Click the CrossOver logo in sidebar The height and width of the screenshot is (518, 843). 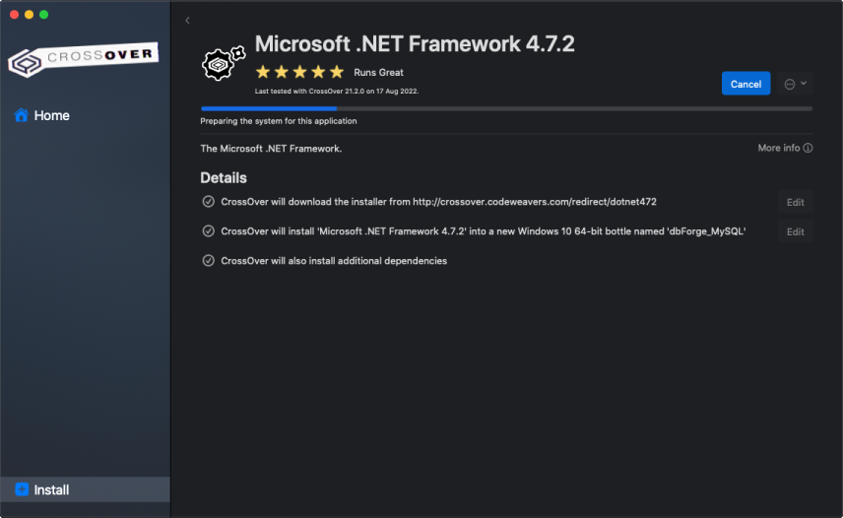(x=83, y=59)
